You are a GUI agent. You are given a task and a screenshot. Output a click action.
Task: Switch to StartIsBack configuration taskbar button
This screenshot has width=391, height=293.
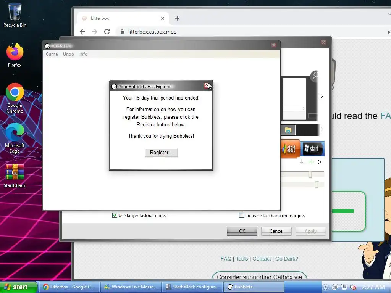coord(192,287)
